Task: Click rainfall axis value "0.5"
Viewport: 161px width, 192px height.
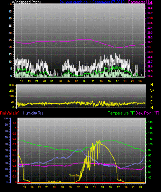Action: click(15, 155)
